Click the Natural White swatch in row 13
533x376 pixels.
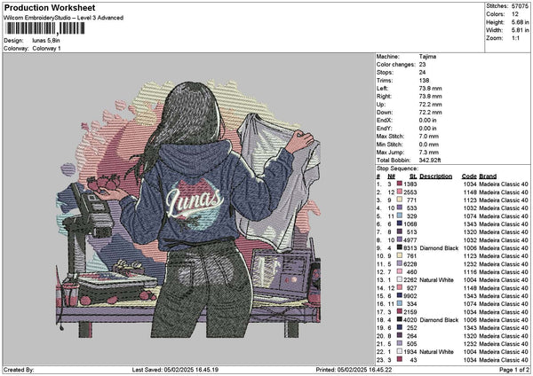tap(400, 280)
